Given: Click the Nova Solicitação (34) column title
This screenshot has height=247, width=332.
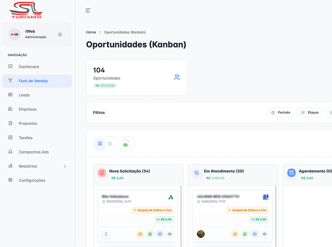Looking at the screenshot, I should [x=130, y=171].
